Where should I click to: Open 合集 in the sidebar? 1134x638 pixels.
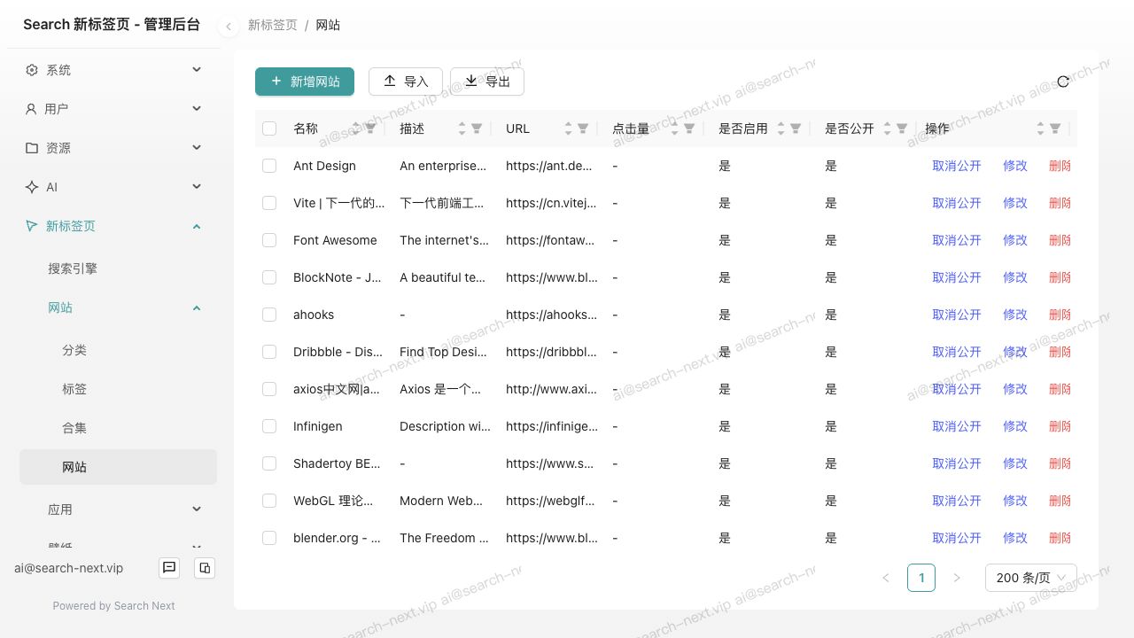74,428
